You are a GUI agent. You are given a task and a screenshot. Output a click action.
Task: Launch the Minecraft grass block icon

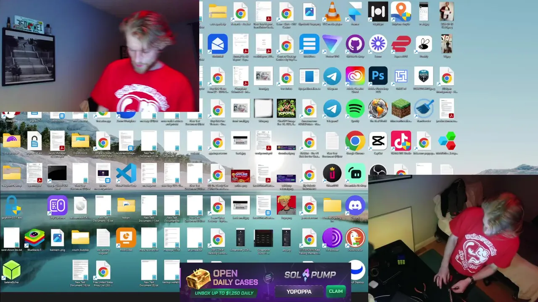(401, 109)
